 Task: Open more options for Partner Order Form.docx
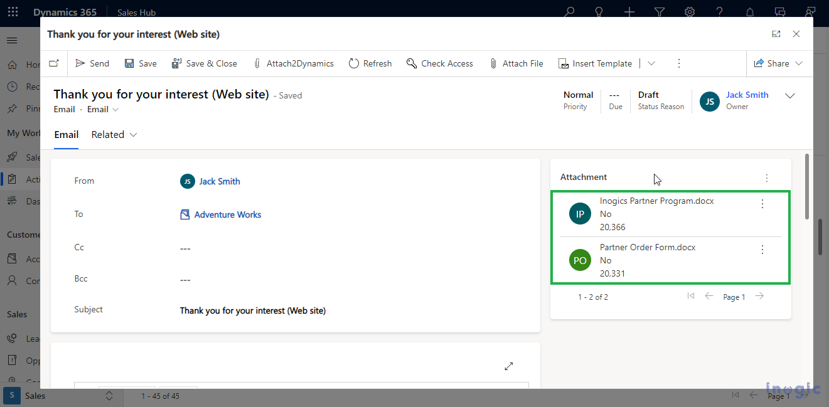tap(762, 250)
